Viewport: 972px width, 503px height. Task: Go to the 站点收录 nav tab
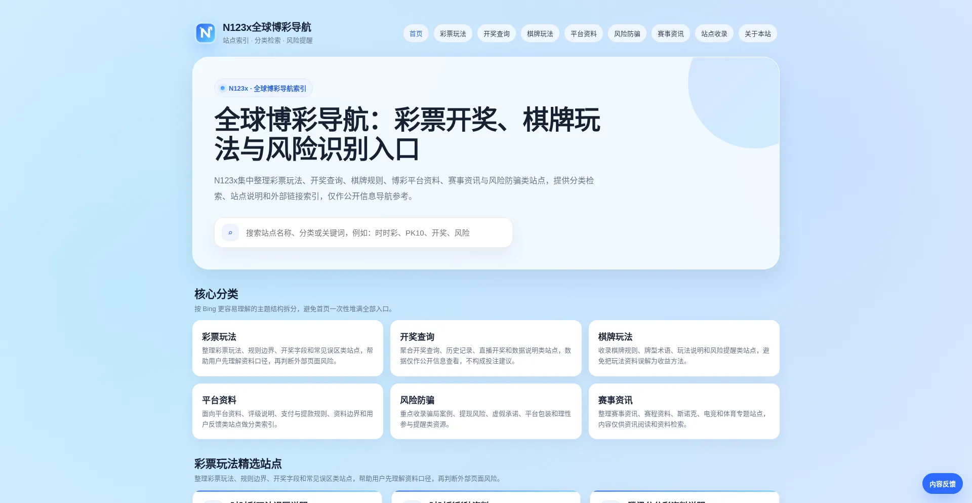click(x=714, y=33)
